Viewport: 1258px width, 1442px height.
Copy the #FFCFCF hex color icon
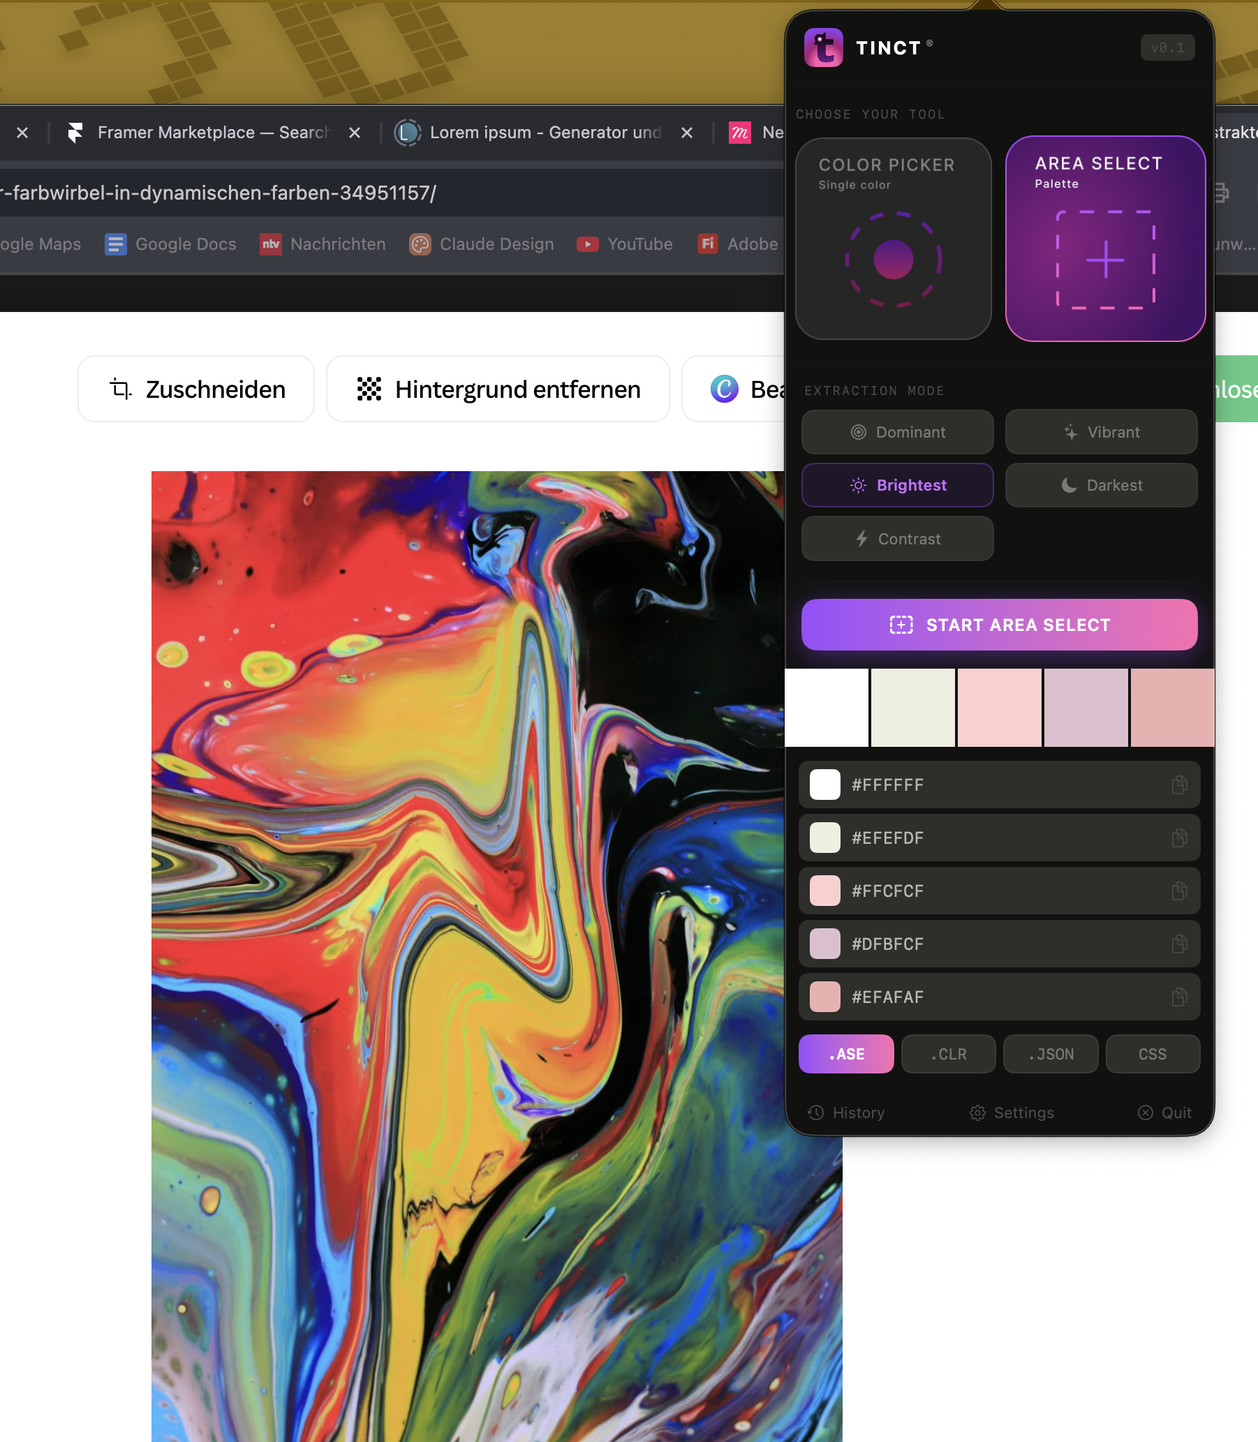1178,891
